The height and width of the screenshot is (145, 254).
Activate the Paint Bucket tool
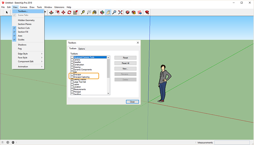pyautogui.click(x=94, y=12)
